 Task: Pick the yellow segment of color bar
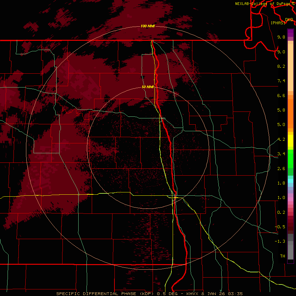tap(290, 141)
